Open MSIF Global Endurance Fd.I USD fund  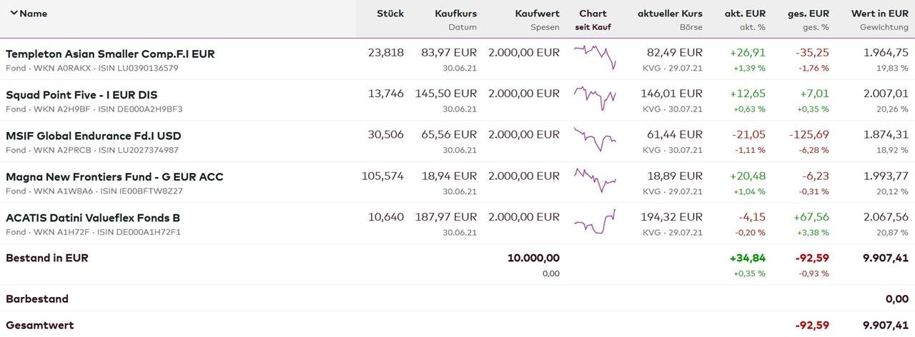(x=94, y=136)
